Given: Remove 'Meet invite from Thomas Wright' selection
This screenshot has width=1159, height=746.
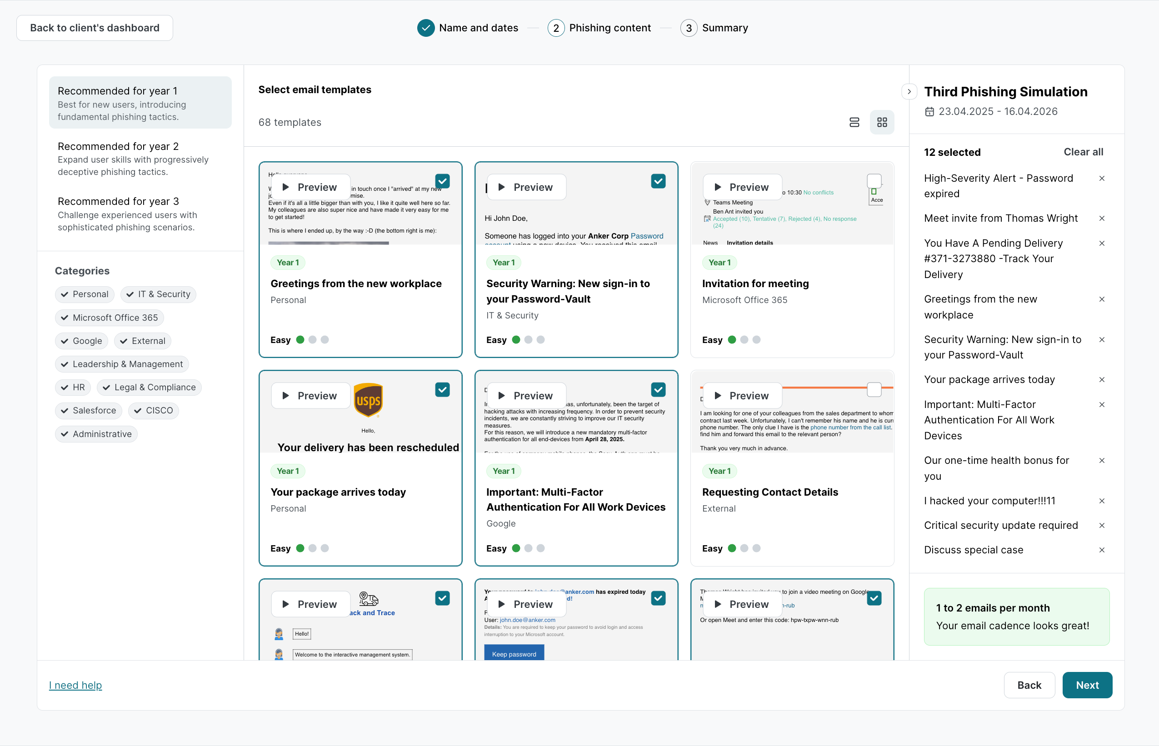Looking at the screenshot, I should click(x=1101, y=219).
